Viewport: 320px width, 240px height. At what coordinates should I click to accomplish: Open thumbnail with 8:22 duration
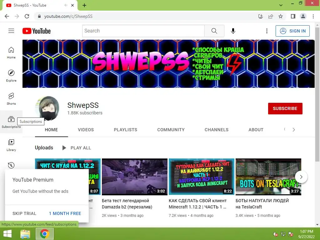click(202, 177)
